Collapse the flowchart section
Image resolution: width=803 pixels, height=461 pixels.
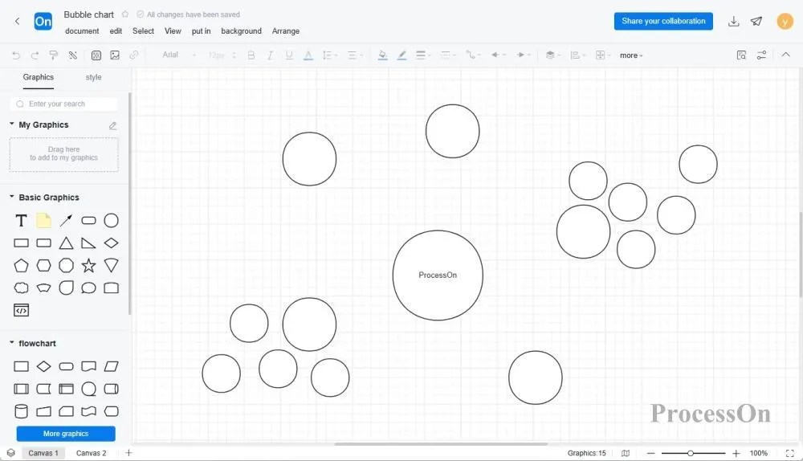tap(12, 343)
